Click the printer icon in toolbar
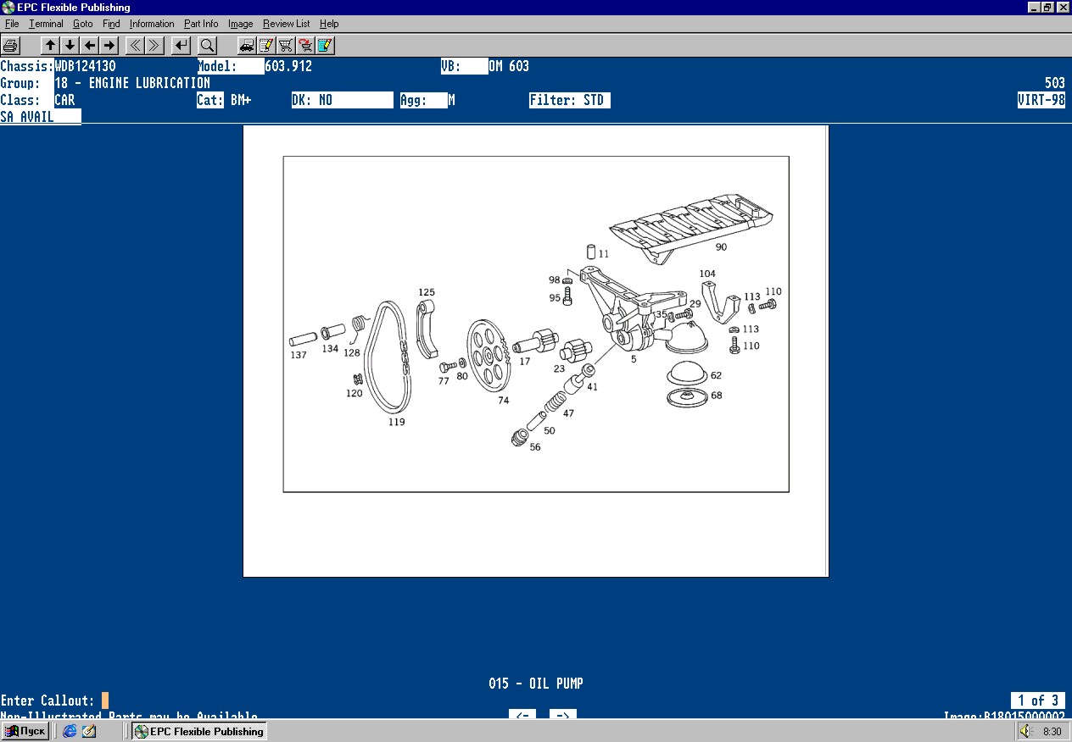This screenshot has width=1072, height=742. click(10, 45)
